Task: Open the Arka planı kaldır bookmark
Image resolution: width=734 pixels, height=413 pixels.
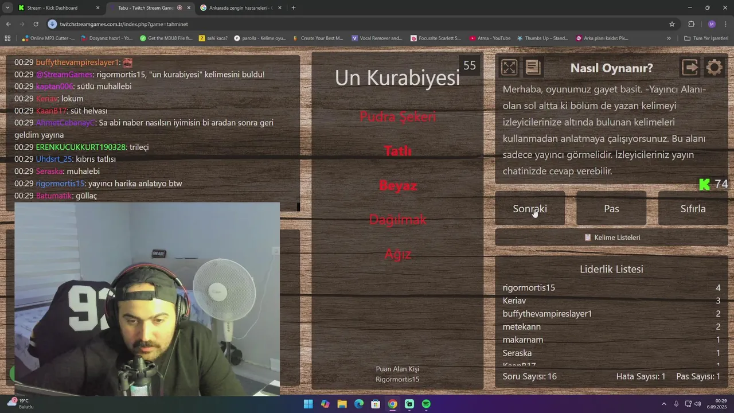Action: (602, 38)
